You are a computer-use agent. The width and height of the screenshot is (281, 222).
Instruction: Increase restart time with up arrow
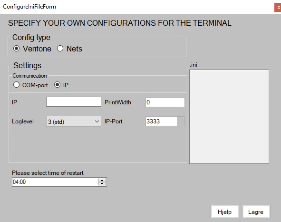click(x=102, y=181)
